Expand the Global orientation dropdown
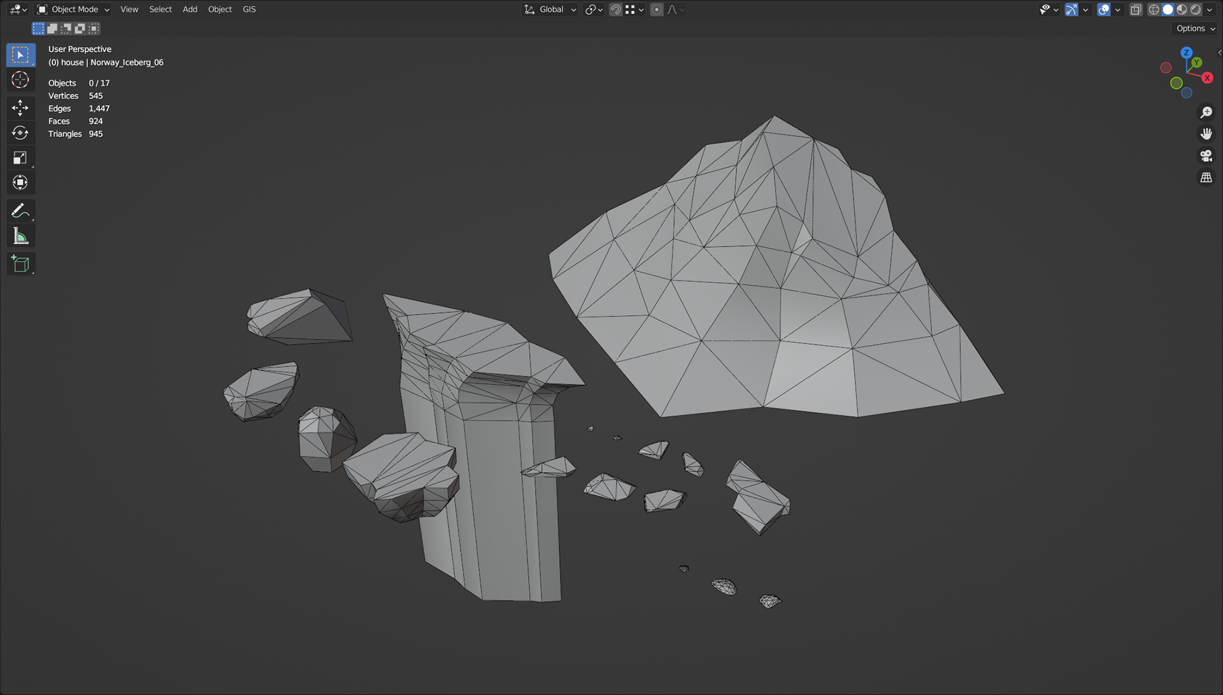 (550, 10)
